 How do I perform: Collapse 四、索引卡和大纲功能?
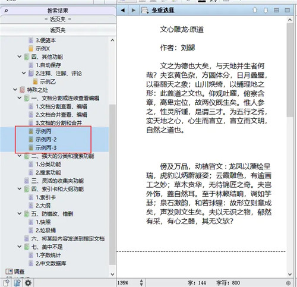[x=20, y=188]
